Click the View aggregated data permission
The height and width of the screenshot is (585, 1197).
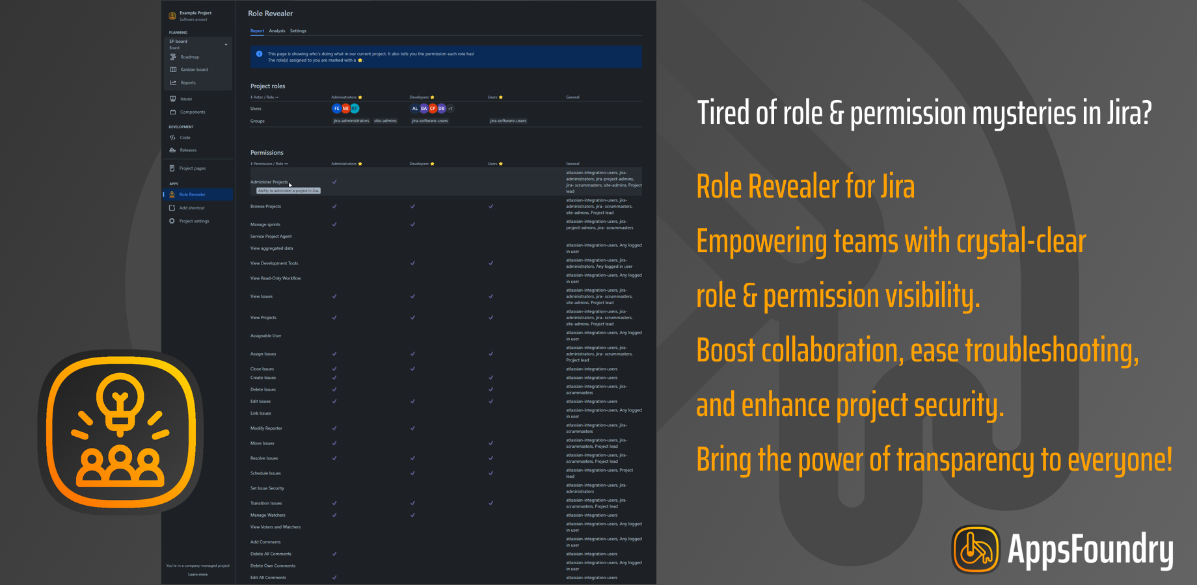point(272,248)
